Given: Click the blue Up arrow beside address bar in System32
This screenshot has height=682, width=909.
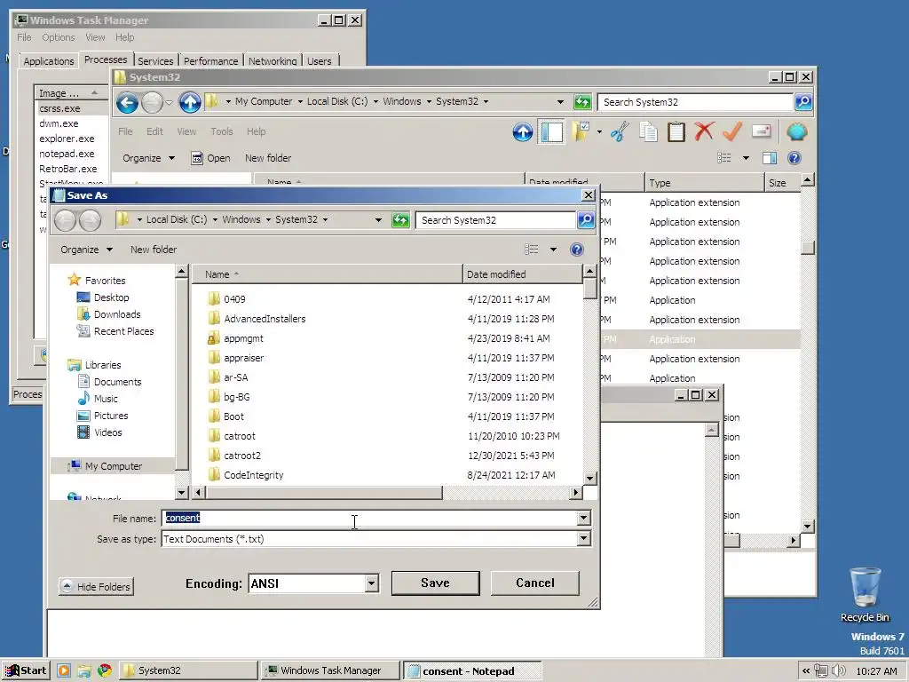Looking at the screenshot, I should click(190, 103).
